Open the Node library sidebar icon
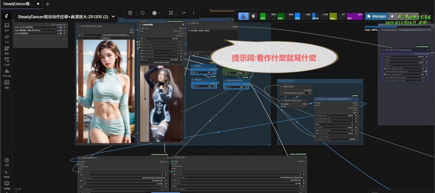The height and width of the screenshot is (193, 435). tap(7, 38)
